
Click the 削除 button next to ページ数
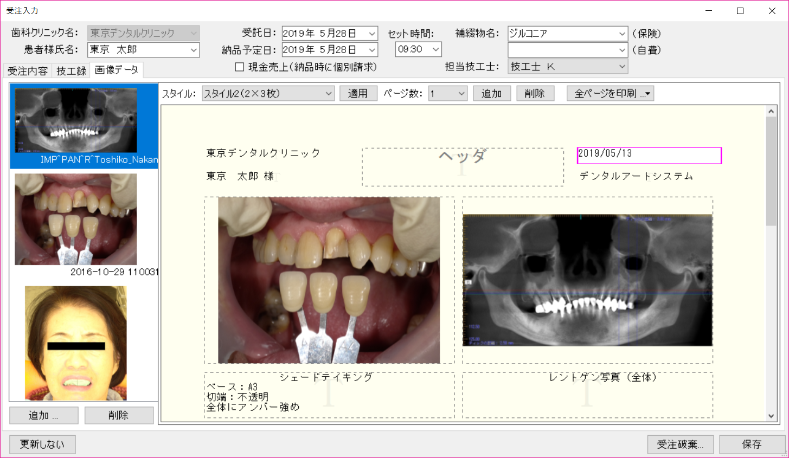[534, 94]
